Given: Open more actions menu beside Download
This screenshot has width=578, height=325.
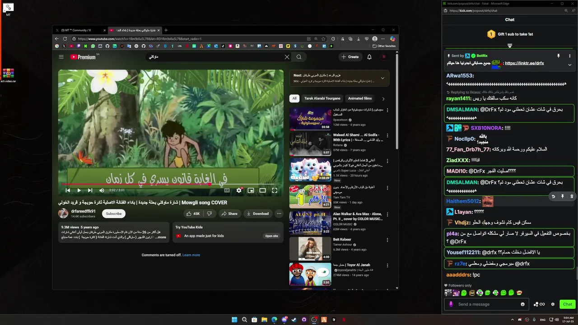Looking at the screenshot, I should point(279,214).
